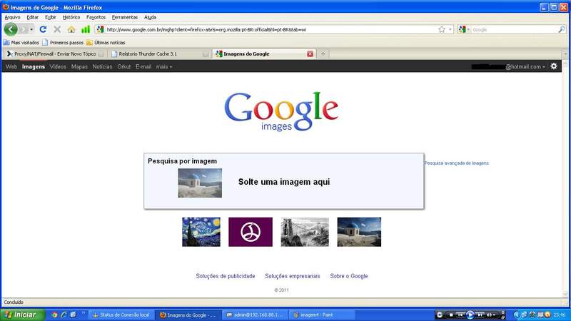Click the Google search box in toolbar
Screen dimensions: 571x321
pyautogui.click(x=514, y=29)
